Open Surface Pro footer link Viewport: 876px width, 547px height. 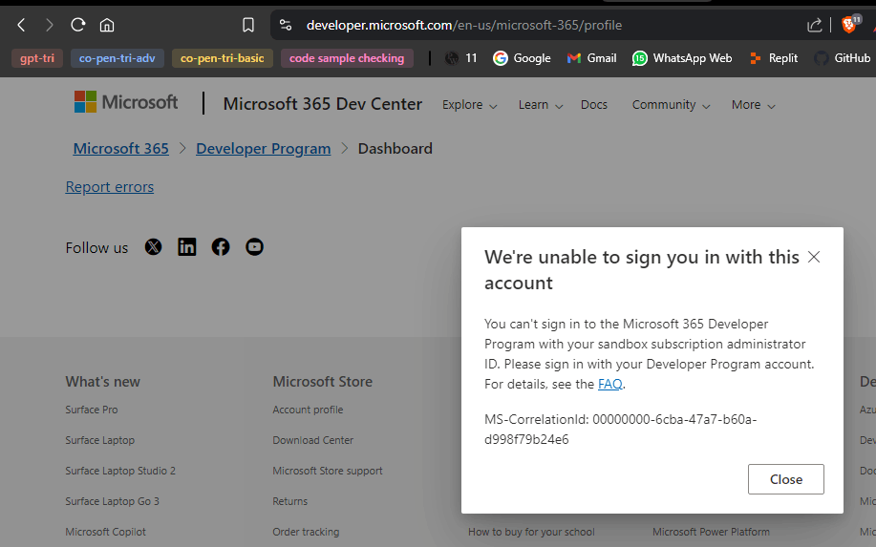[92, 410]
